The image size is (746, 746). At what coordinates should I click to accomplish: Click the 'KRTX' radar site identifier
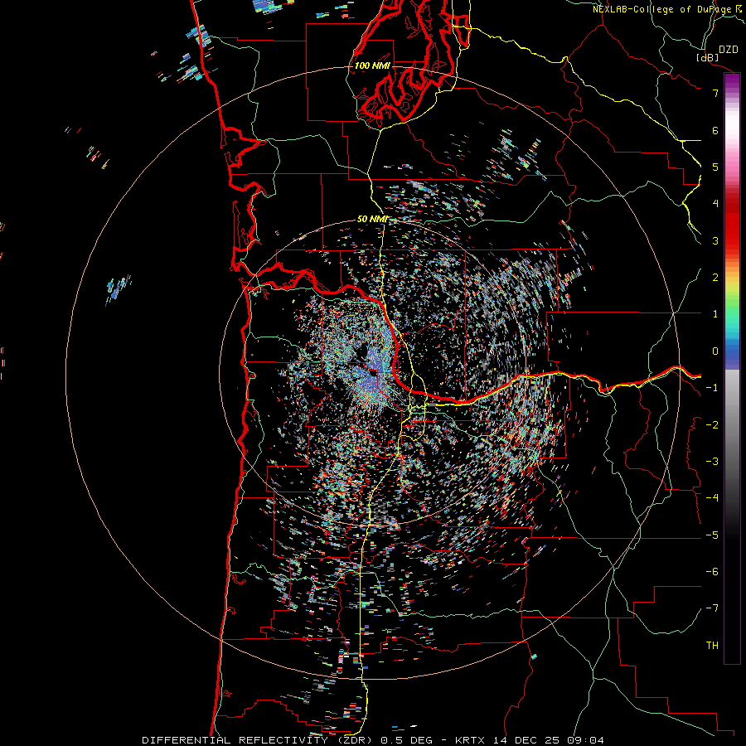click(470, 740)
